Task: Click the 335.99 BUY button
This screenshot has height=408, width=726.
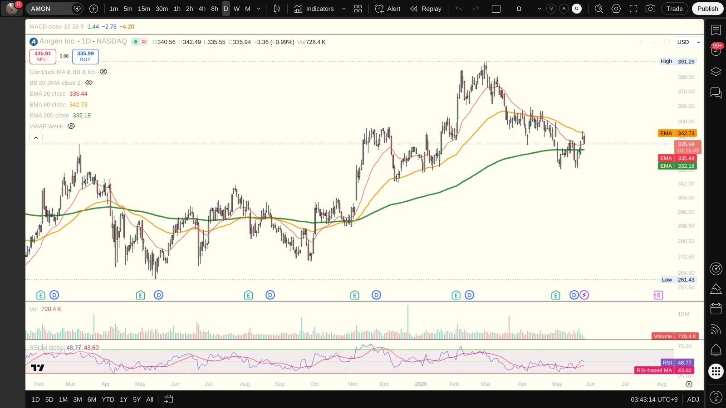Action: point(85,56)
